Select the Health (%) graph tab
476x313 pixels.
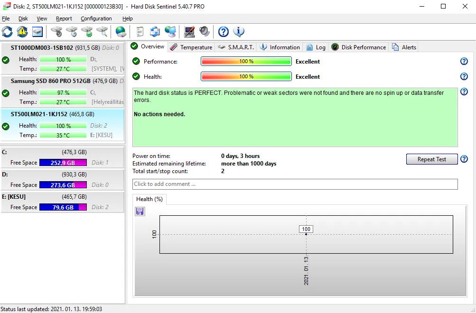coord(149,199)
